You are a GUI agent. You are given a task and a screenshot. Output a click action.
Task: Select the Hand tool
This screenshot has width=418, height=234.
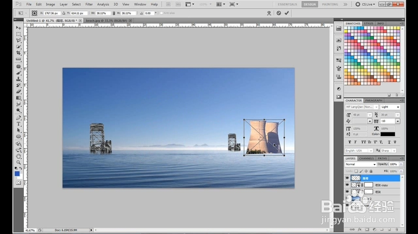pos(18,156)
